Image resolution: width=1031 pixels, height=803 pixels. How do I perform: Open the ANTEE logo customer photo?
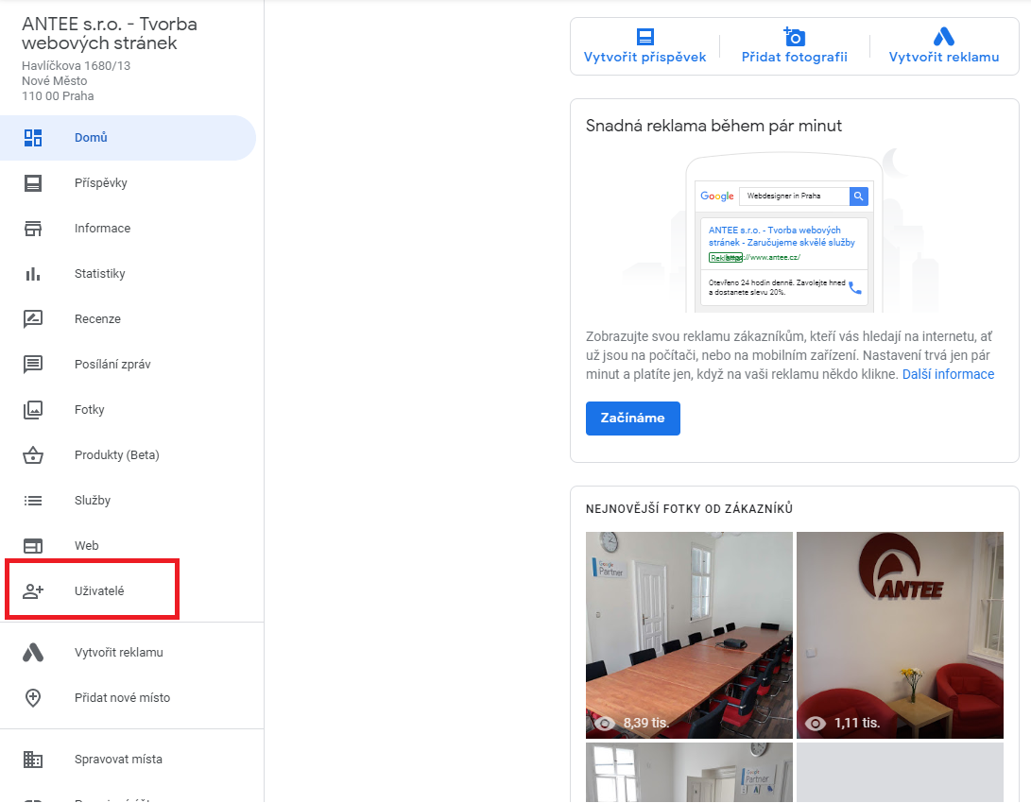900,635
